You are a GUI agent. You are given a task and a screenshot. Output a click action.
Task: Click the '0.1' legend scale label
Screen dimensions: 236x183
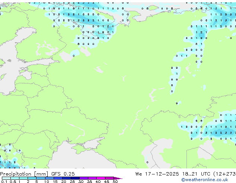[x=4, y=182]
